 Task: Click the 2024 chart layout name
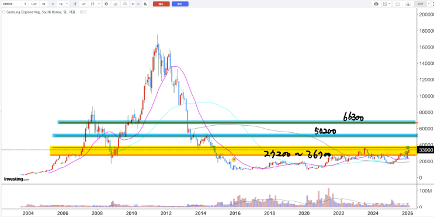[x=421, y=4]
